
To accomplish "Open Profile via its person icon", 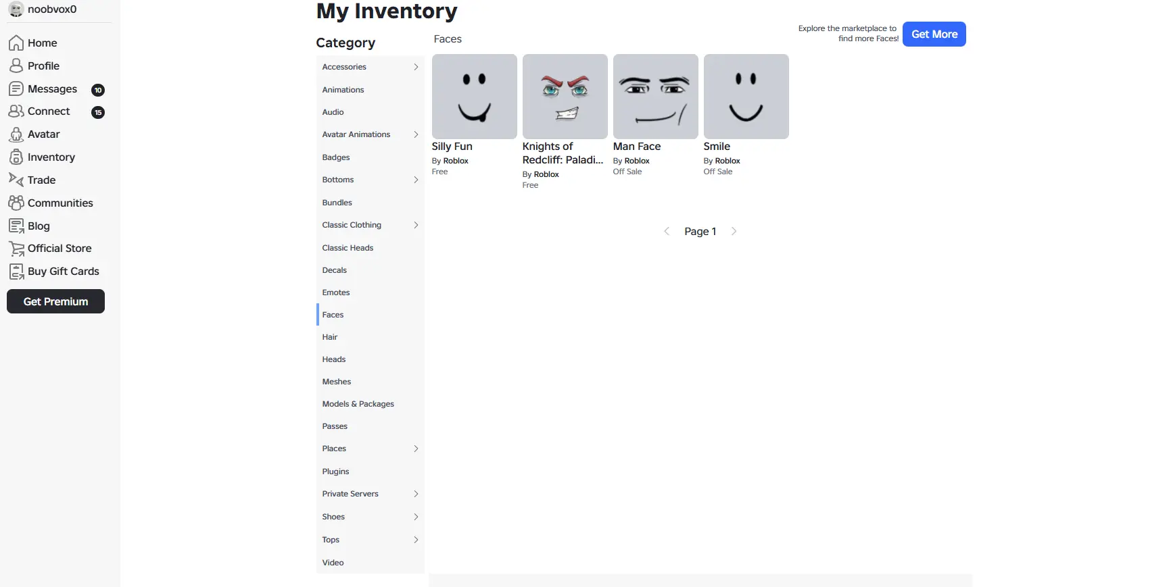I will click(x=16, y=66).
